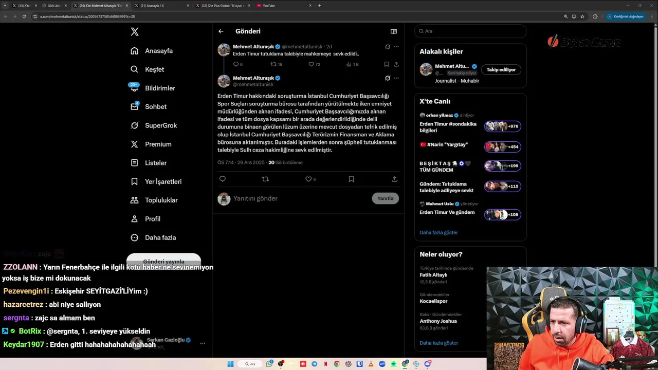Like the main post with 6 likes
This screenshot has width=658, height=370.
click(x=310, y=179)
